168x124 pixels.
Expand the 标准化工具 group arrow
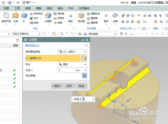click(x=139, y=28)
